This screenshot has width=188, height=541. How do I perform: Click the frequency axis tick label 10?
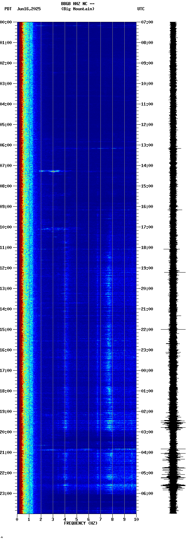click(136, 519)
